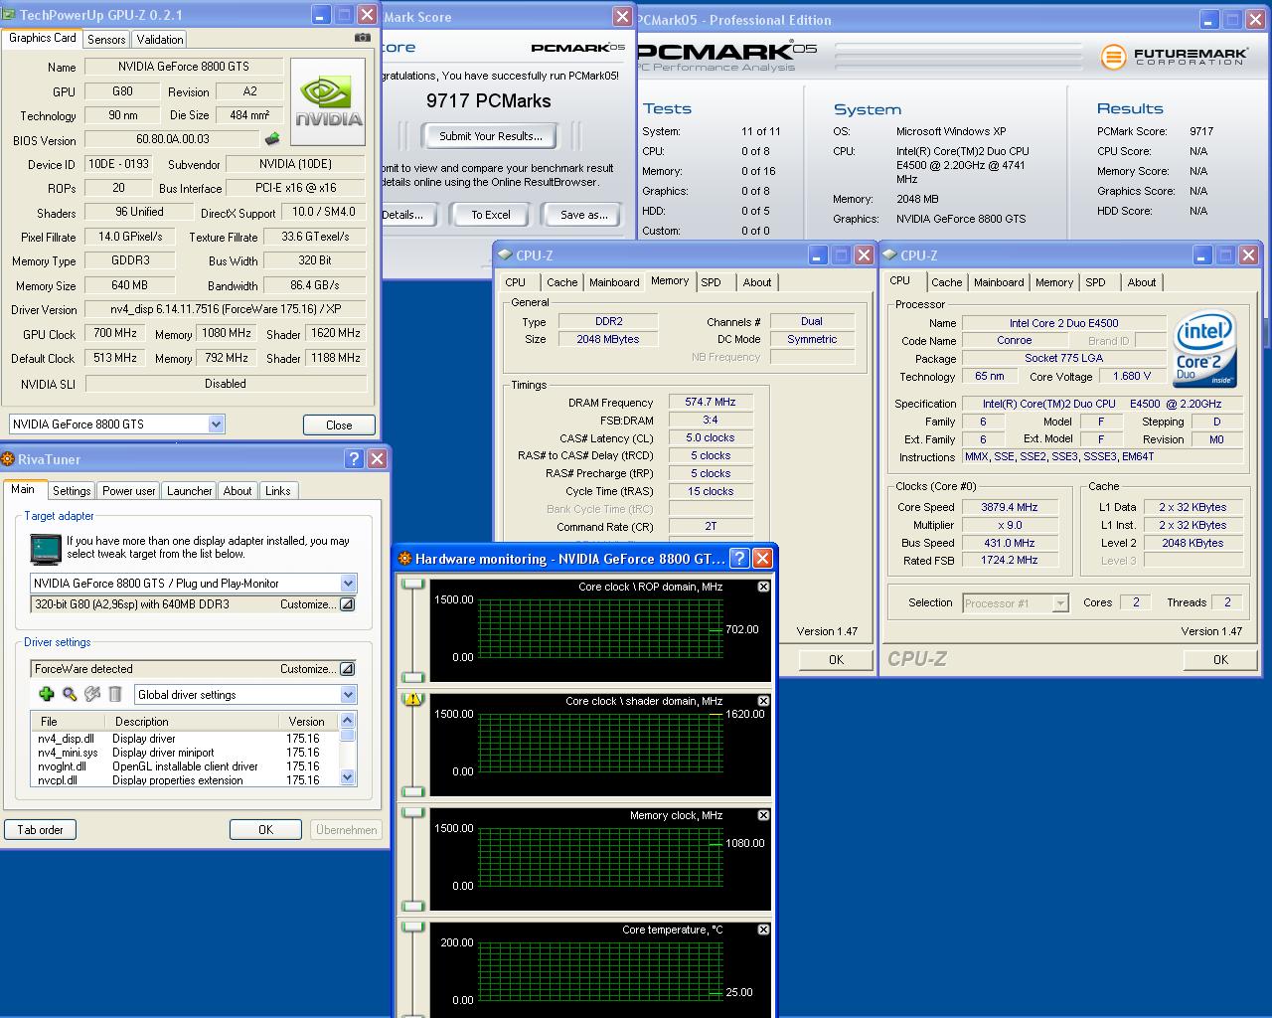The height and width of the screenshot is (1018, 1272).
Task: Open the Links tab in RivaTuner
Action: tap(278, 491)
